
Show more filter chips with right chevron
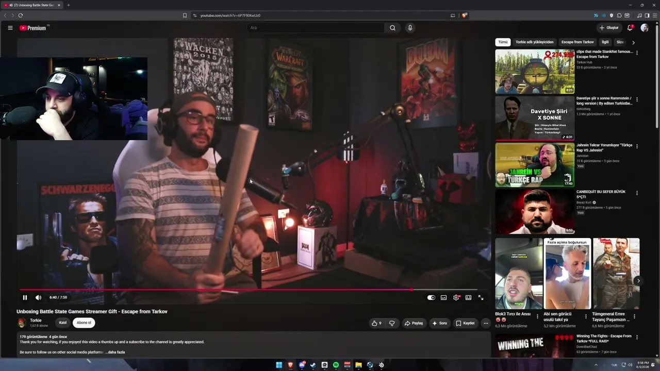pos(633,42)
